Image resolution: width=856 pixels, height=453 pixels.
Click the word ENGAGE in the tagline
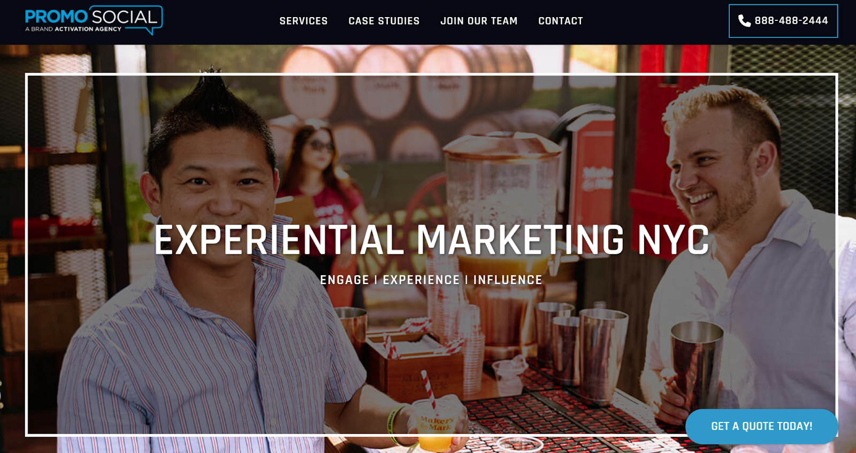345,280
